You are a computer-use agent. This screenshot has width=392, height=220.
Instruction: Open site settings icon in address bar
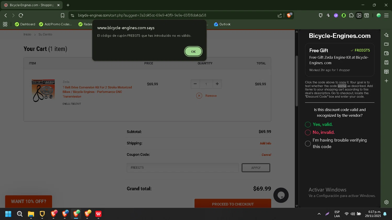pos(72,15)
